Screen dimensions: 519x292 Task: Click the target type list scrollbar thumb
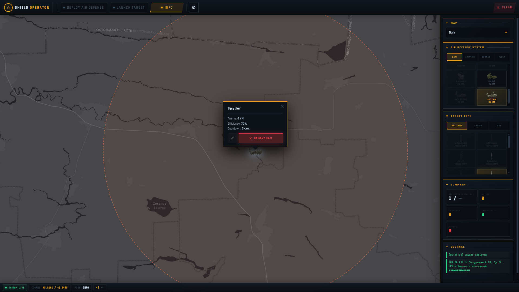click(509, 141)
